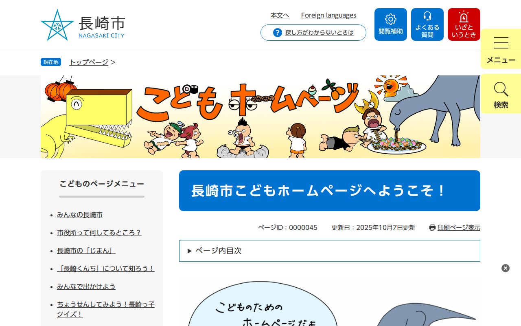Click 探し方がわからないときは help link
The image size is (521, 326).
[x=320, y=33]
